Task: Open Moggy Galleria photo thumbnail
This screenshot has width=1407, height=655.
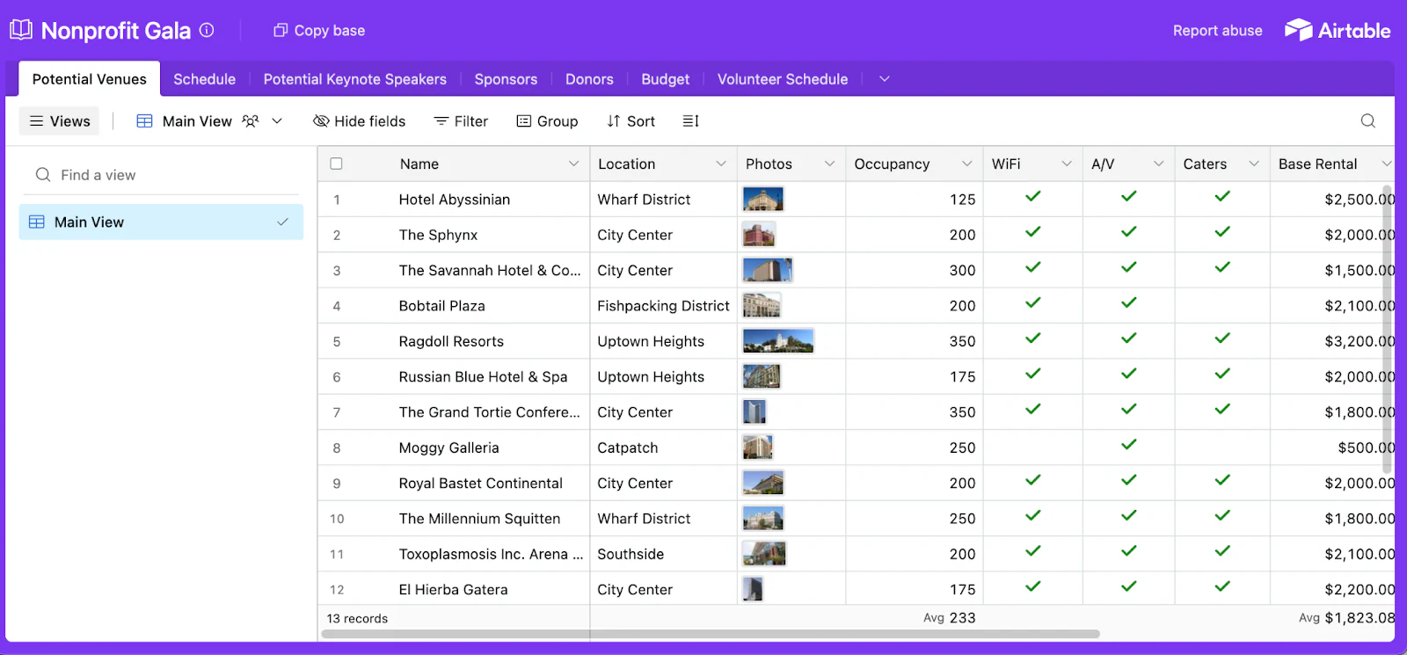Action: (x=757, y=448)
